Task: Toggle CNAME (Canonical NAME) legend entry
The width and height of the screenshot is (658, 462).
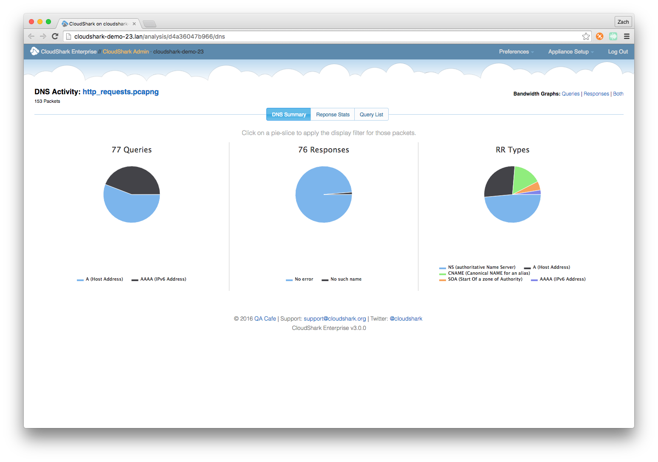Action: [485, 273]
